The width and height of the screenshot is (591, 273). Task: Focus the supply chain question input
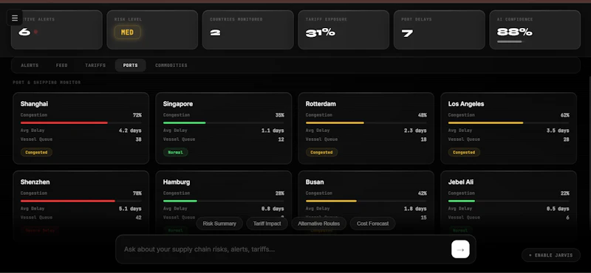(284, 249)
